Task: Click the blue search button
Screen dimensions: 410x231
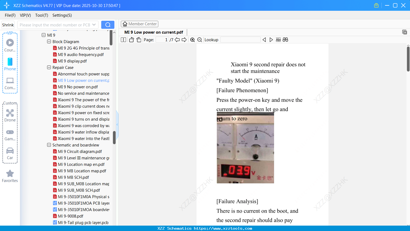Action: click(x=108, y=25)
